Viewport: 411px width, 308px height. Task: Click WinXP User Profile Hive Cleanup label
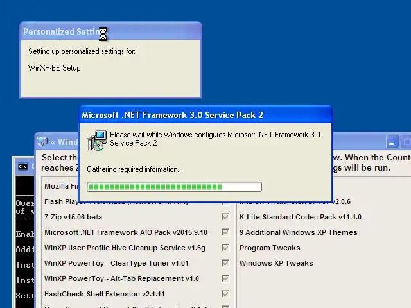(x=125, y=248)
